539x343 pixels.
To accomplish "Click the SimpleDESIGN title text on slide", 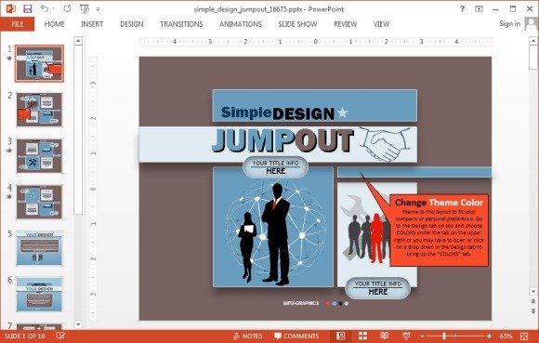I will 278,113.
